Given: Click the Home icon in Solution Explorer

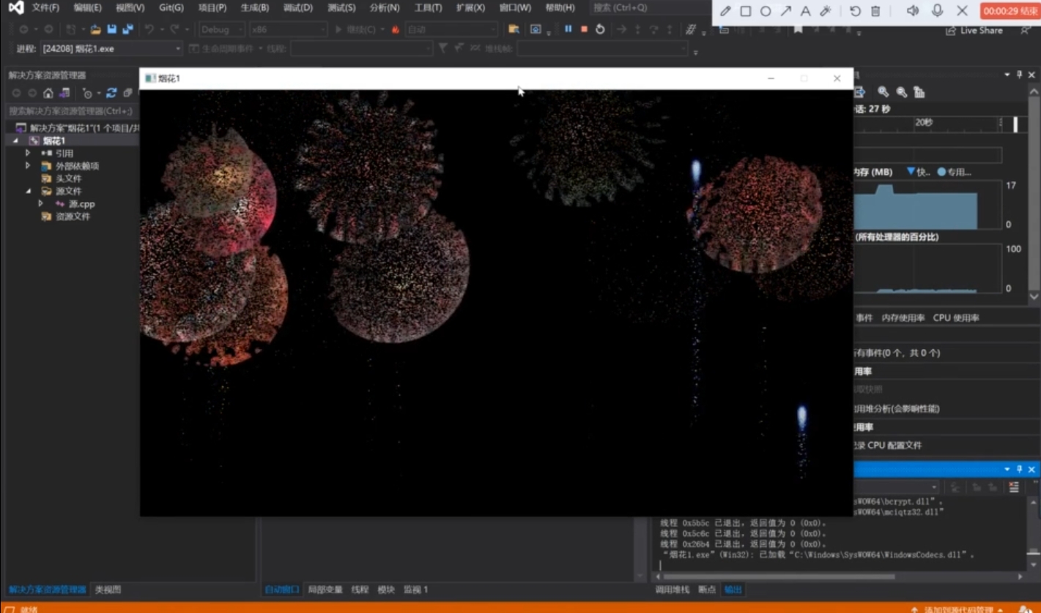Looking at the screenshot, I should 48,93.
